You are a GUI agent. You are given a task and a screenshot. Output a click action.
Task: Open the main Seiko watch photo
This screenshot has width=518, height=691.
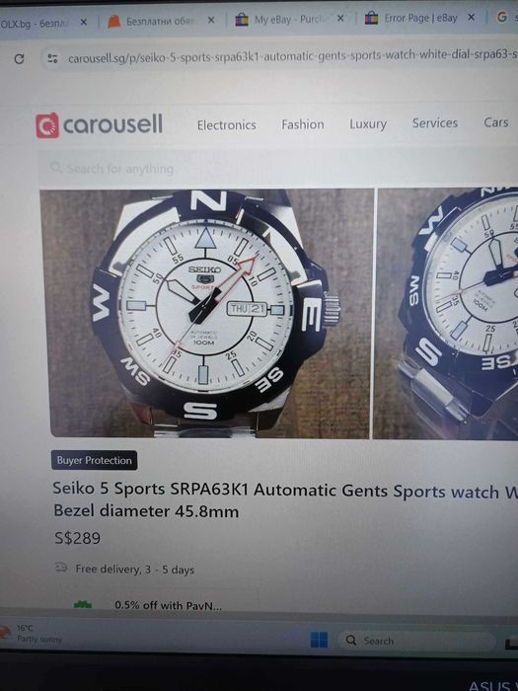click(207, 313)
